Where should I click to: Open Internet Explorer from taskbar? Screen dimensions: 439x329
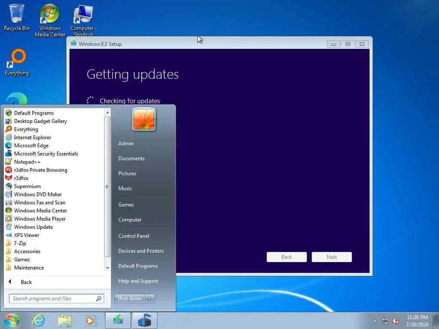click(38, 320)
